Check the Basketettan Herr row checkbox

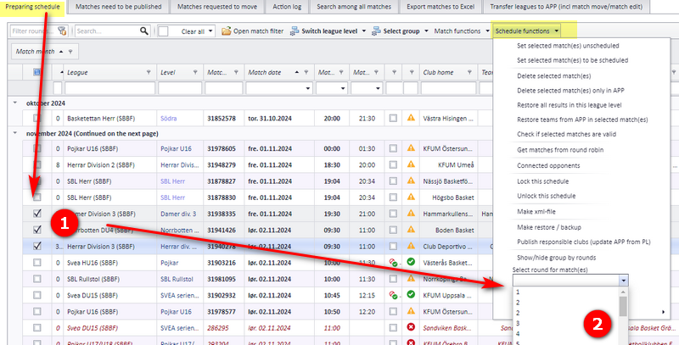click(x=37, y=118)
